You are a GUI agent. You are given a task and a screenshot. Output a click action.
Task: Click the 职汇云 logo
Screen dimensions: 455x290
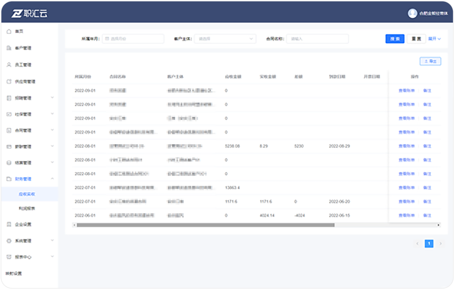tap(29, 14)
